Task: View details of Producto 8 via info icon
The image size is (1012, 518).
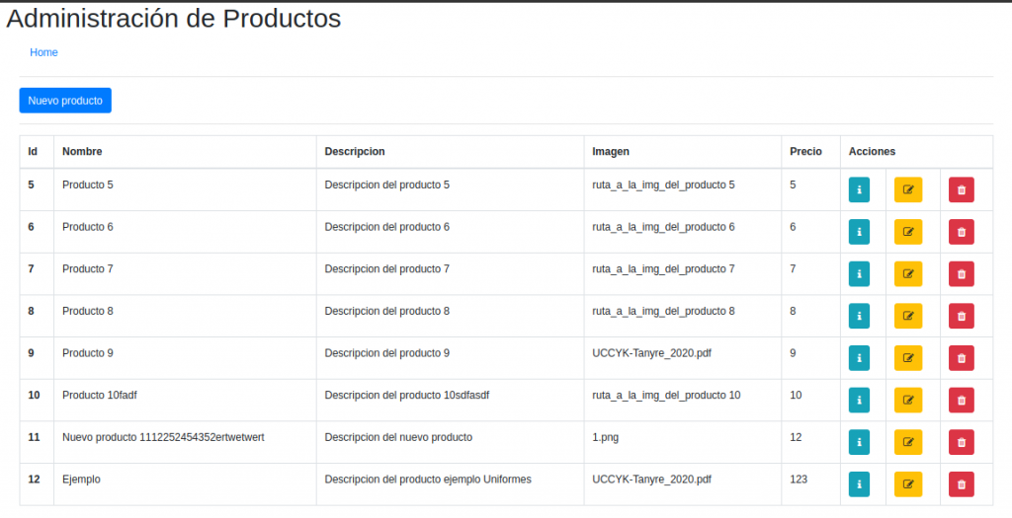Action: click(x=859, y=316)
